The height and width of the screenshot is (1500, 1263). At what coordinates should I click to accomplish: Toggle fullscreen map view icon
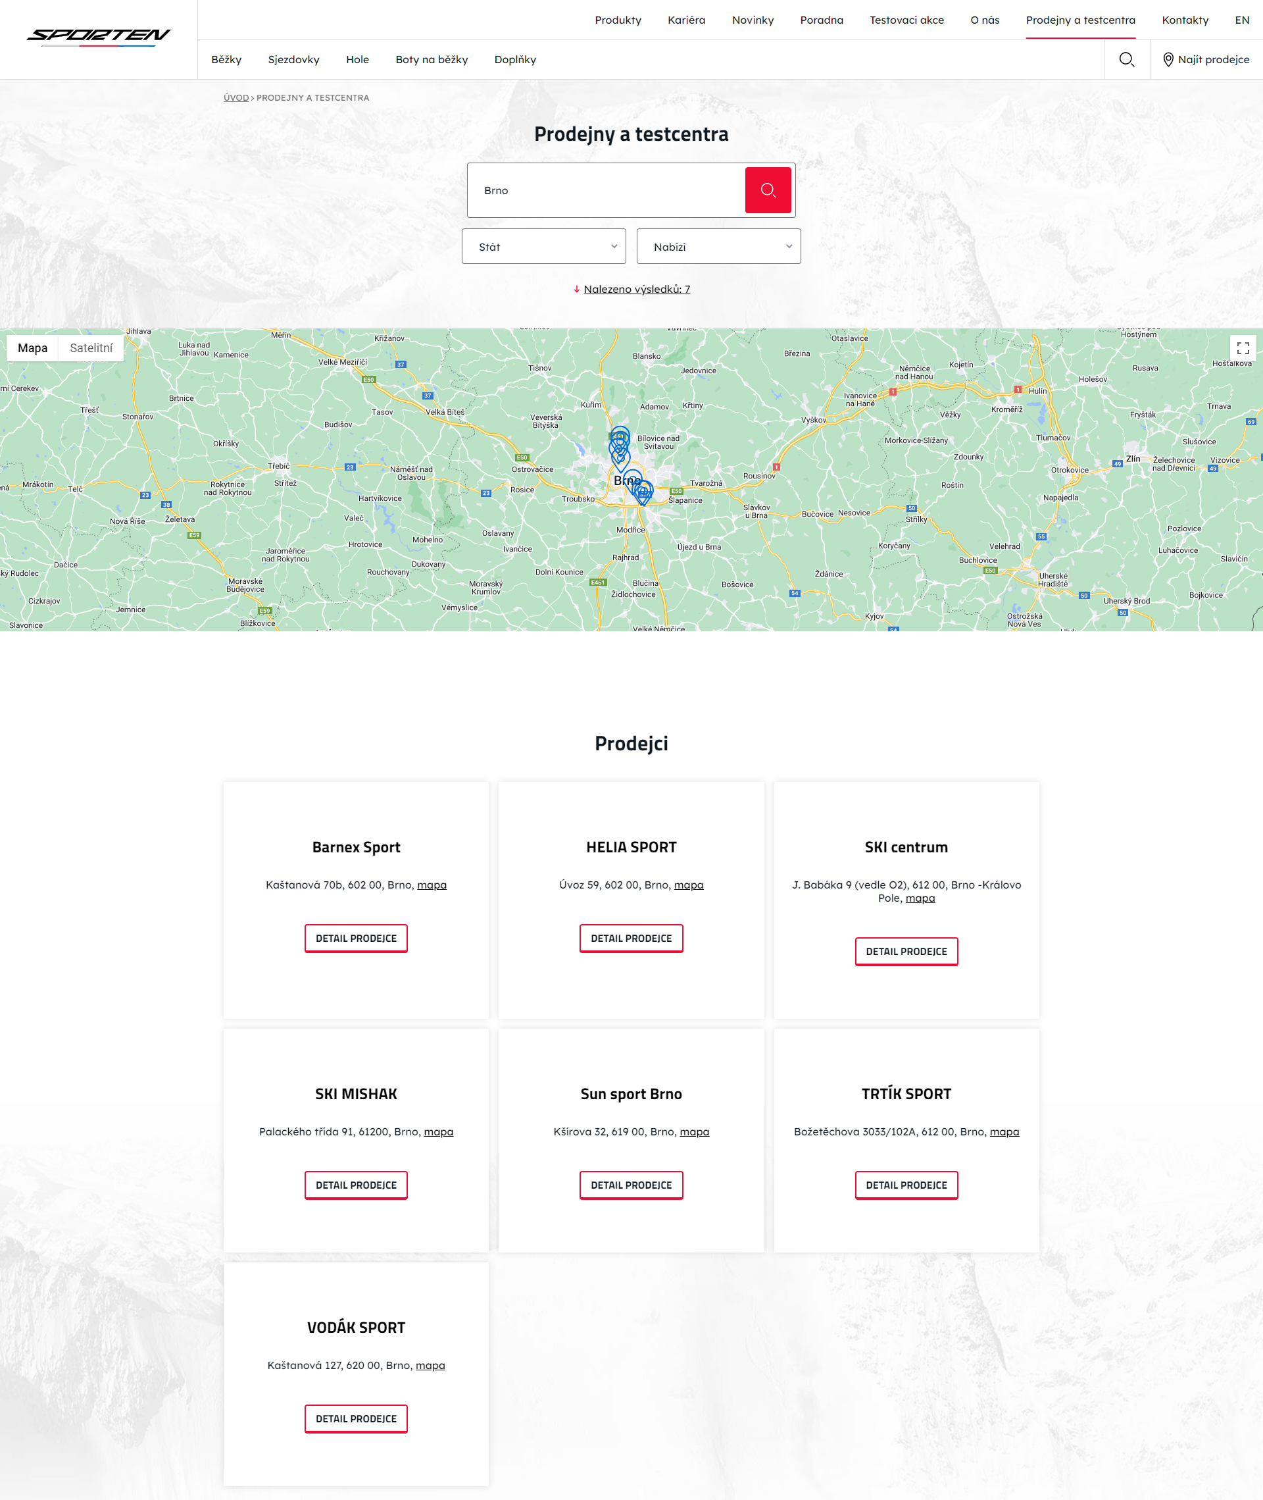(1242, 348)
